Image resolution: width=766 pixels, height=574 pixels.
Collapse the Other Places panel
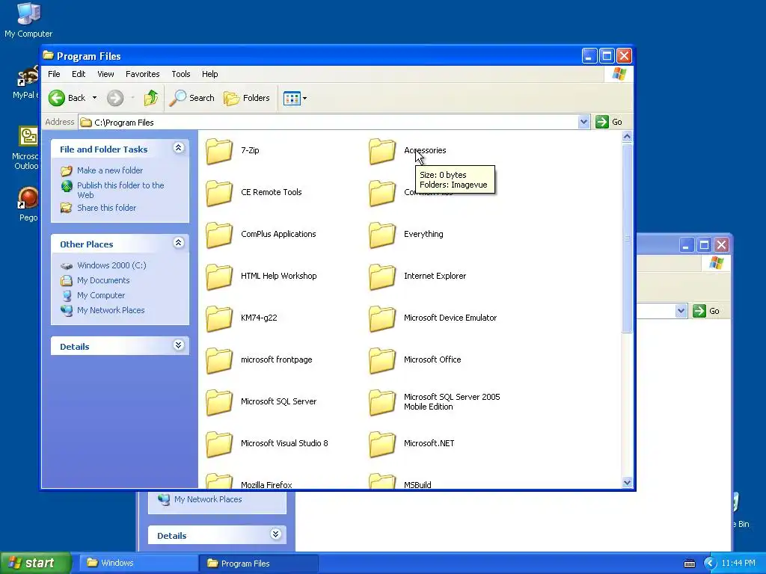(x=178, y=243)
